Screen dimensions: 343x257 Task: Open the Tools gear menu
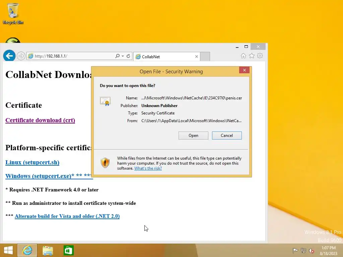[260, 56]
